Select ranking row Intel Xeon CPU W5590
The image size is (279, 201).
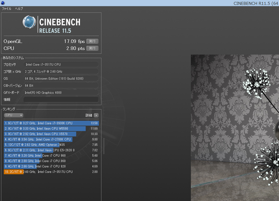click(51, 128)
